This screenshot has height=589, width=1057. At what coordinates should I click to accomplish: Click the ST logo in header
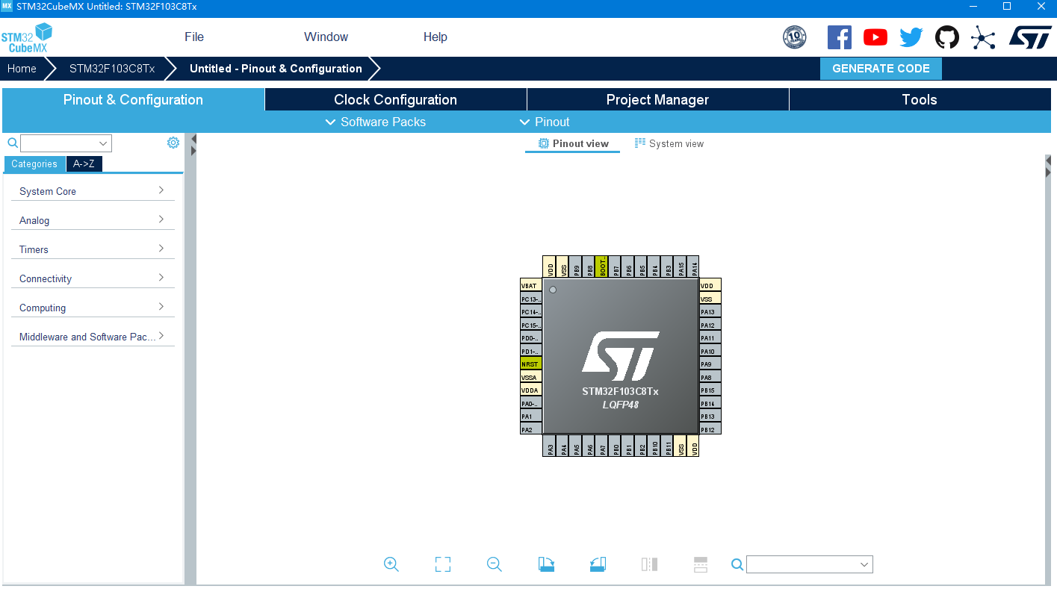pyautogui.click(x=1030, y=37)
